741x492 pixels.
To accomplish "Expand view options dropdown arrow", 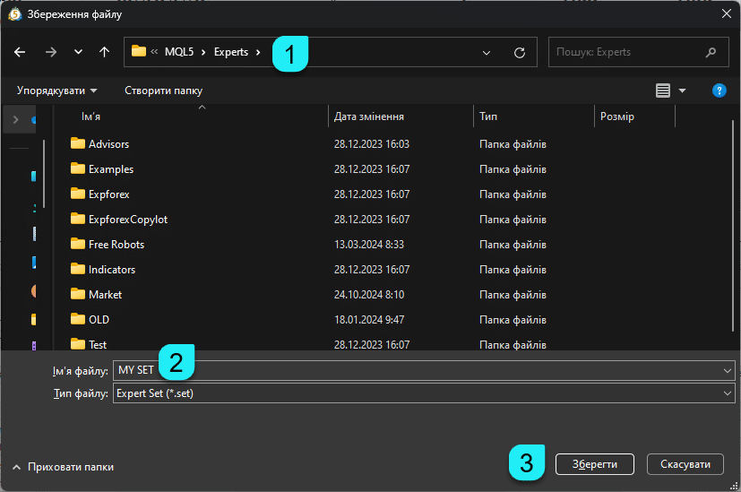I will [x=682, y=91].
